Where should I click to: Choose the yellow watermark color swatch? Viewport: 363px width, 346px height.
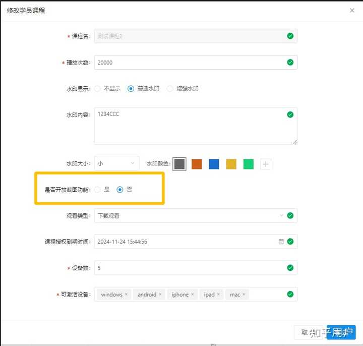click(x=231, y=164)
